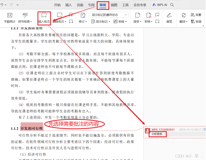Click the paragraph starting 可行性分析不能过于追求细节
The image size is (206, 160).
coord(72,142)
